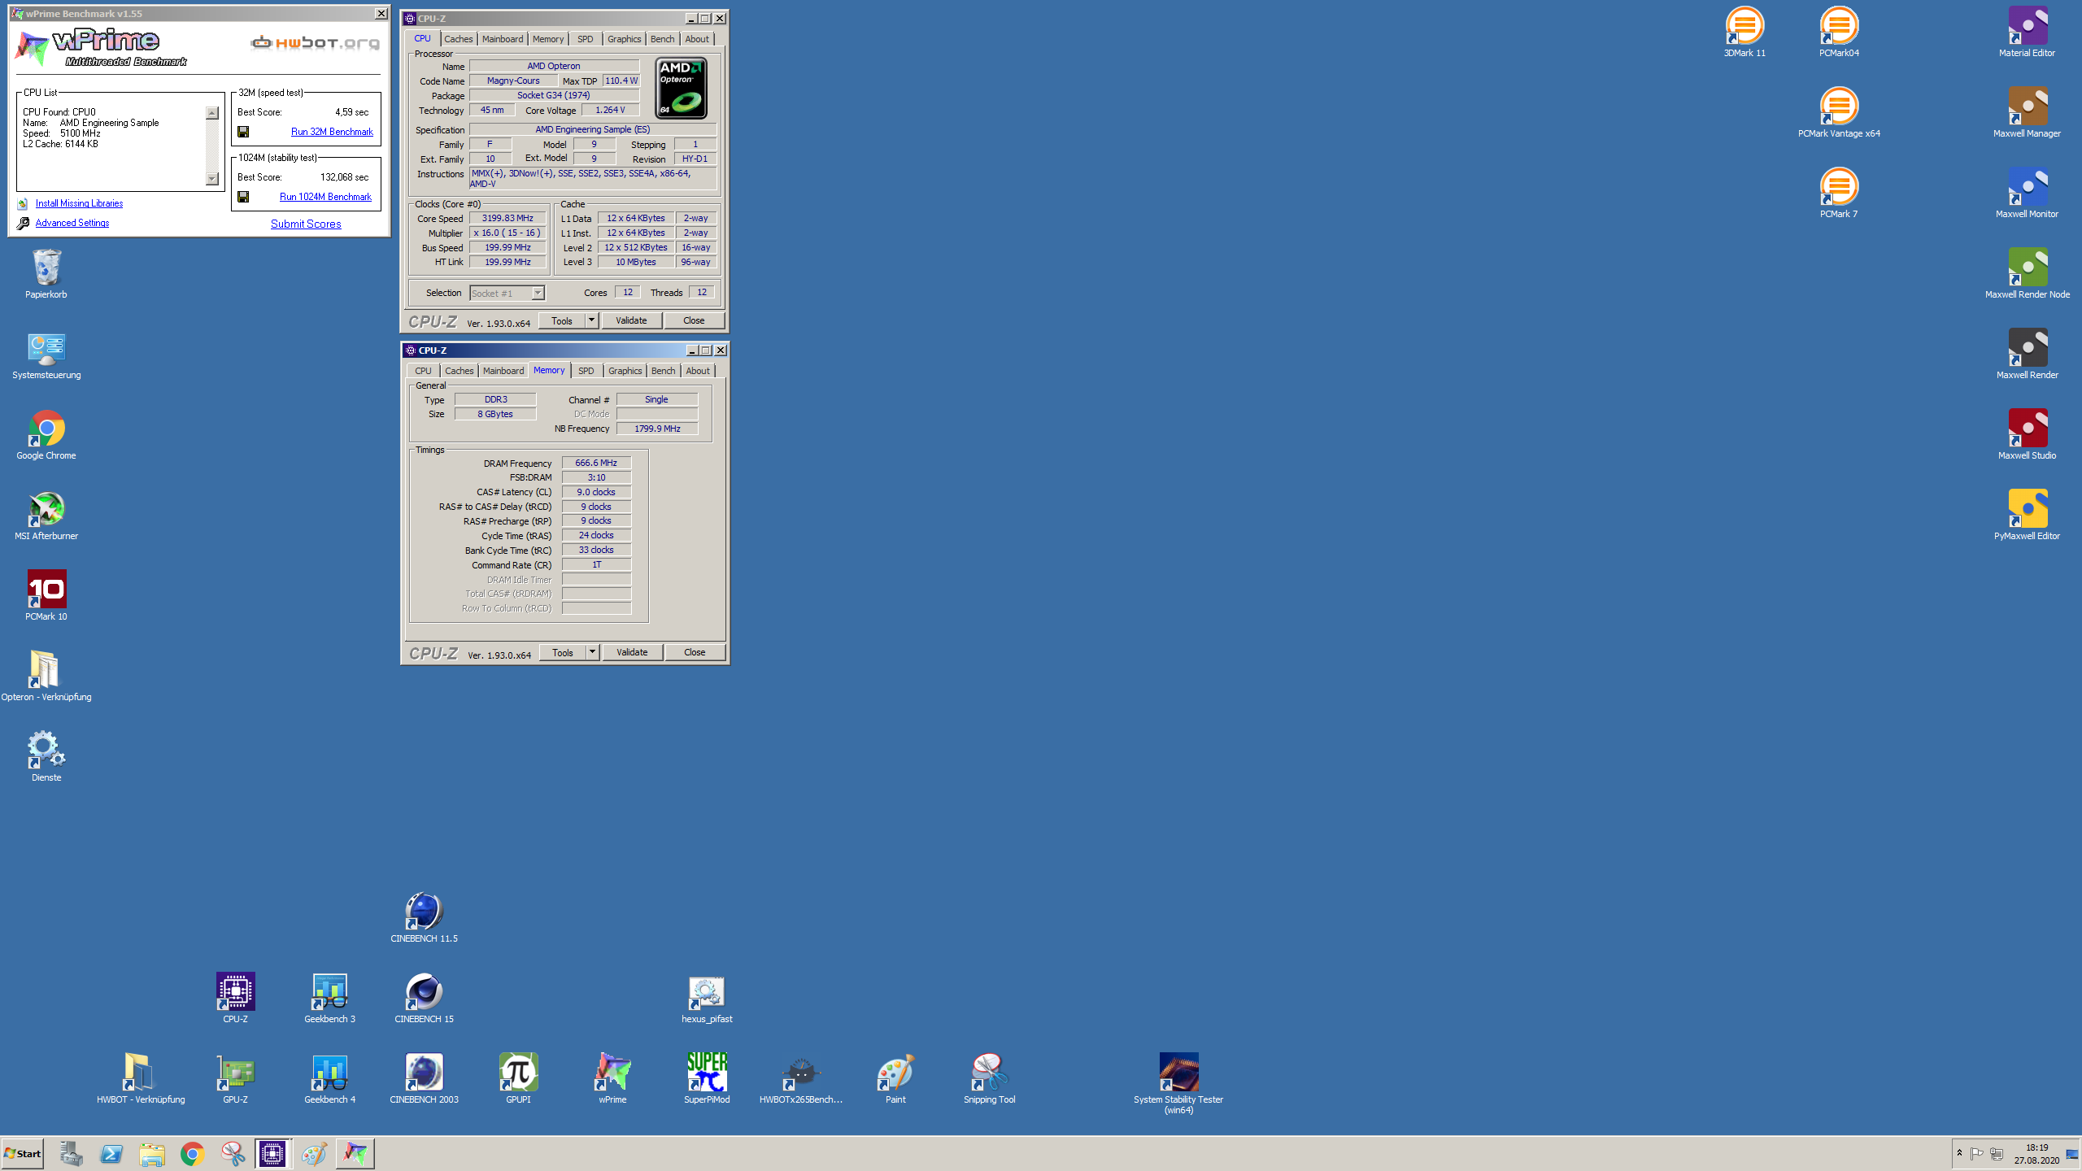The width and height of the screenshot is (2082, 1171).
Task: Open CINEBENCH 15 icon
Action: click(x=424, y=999)
